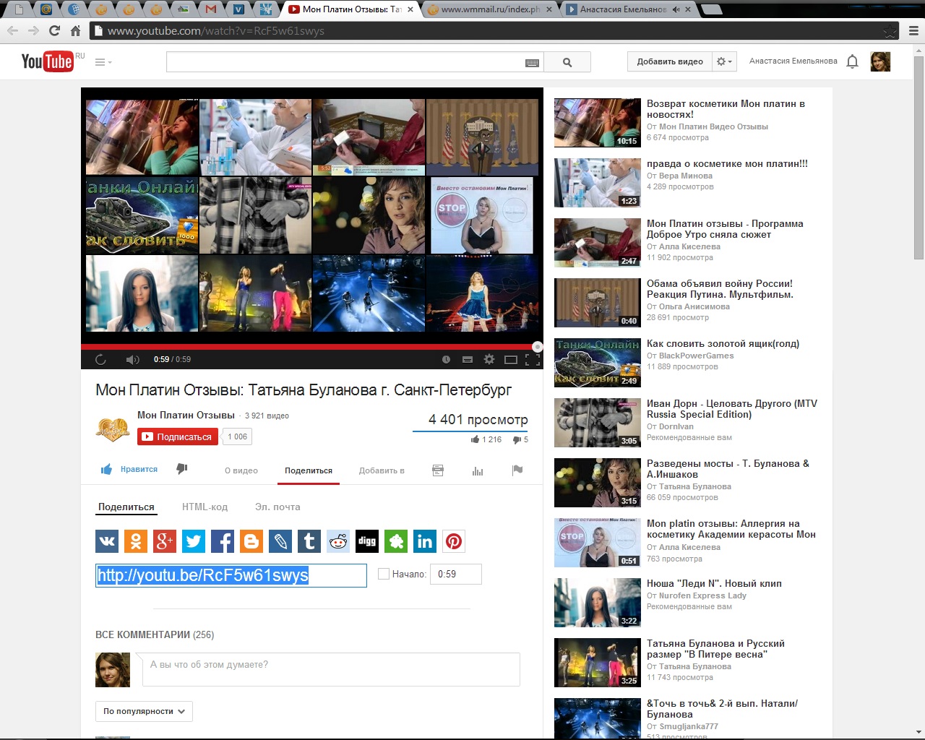Select the 'Поделиться' main tab
Image resolution: width=925 pixels, height=740 pixels.
pyautogui.click(x=309, y=470)
